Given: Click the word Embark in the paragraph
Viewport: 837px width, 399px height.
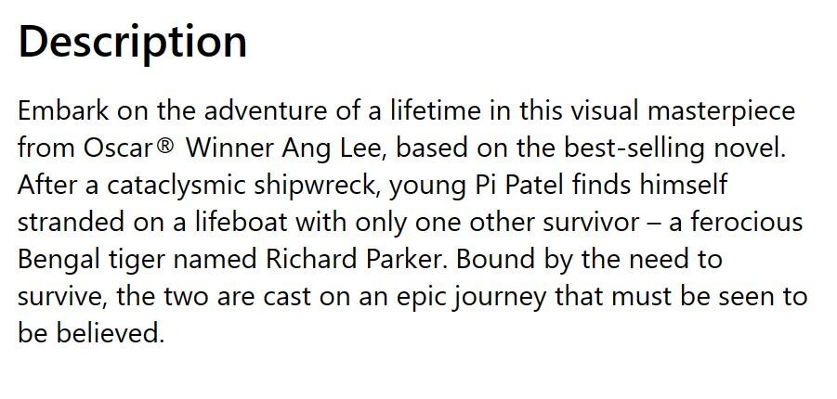Looking at the screenshot, I should point(63,111).
